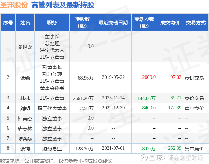This screenshot has width=209, height=164.
Task: Click the date 2022-12-30
Action: pyautogui.click(x=113, y=108)
